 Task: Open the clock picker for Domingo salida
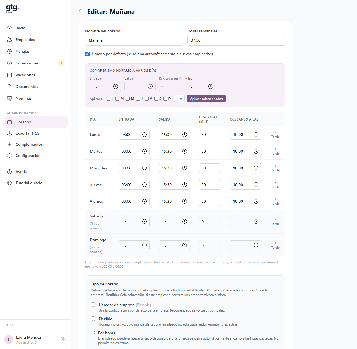click(x=185, y=245)
